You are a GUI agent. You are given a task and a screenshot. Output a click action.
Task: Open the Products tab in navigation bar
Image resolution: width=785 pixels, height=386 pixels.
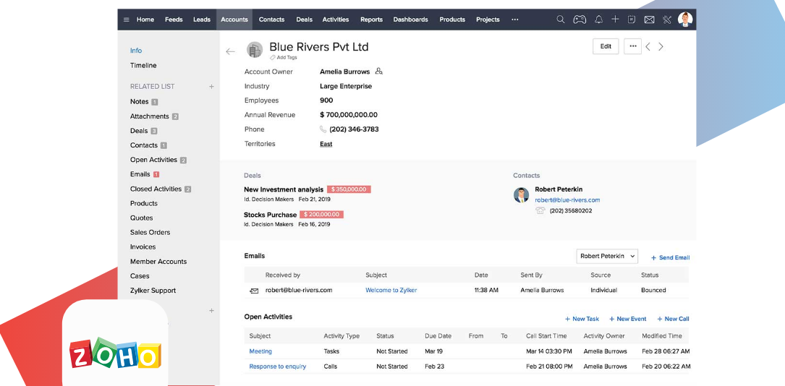[x=452, y=20]
